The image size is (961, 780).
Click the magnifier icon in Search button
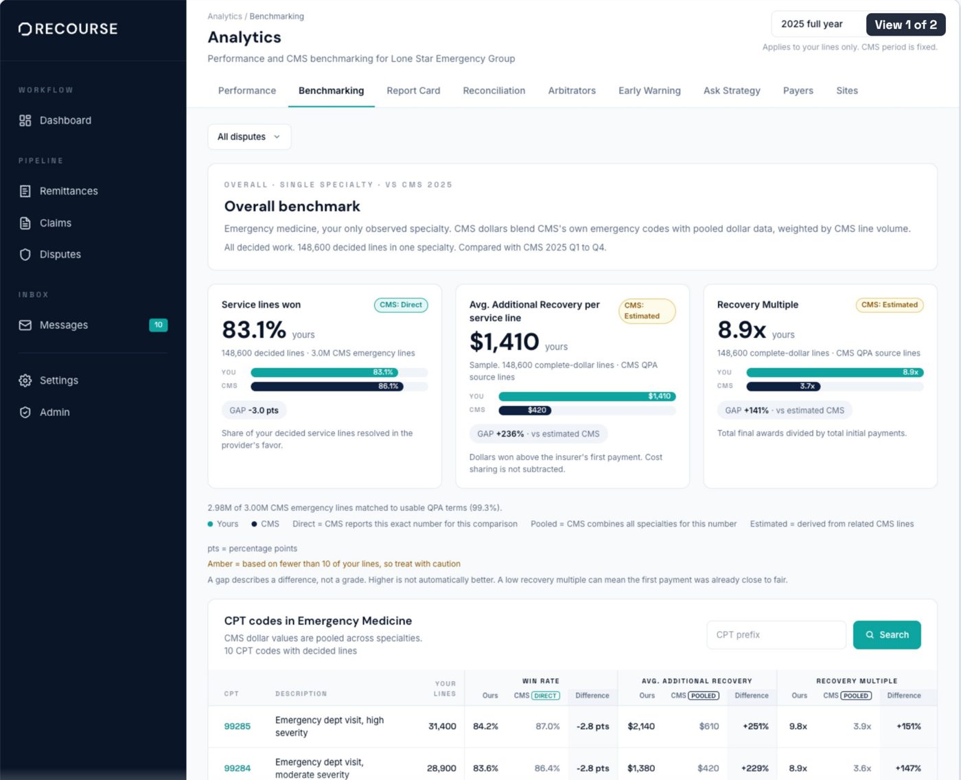(x=870, y=634)
